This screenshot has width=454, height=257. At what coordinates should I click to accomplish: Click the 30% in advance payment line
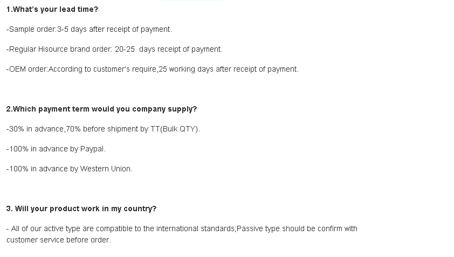point(102,129)
